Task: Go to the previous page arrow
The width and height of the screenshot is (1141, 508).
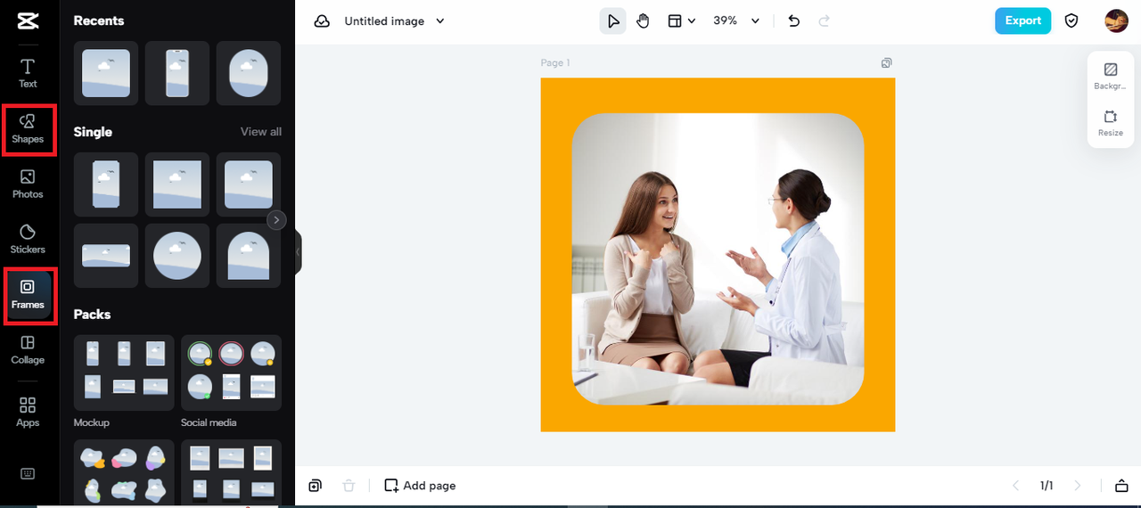Action: click(1015, 486)
